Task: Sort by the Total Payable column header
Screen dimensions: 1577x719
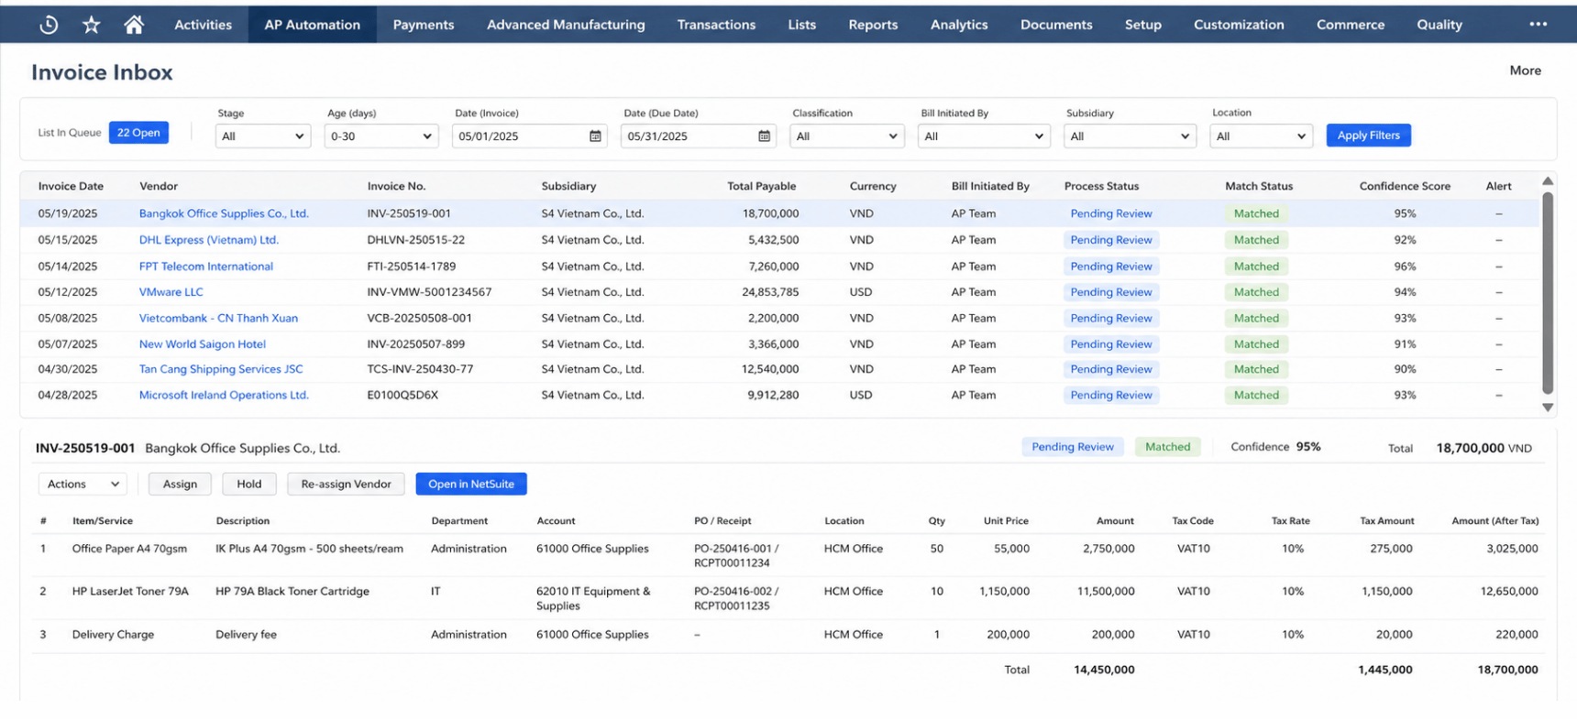Action: [761, 186]
